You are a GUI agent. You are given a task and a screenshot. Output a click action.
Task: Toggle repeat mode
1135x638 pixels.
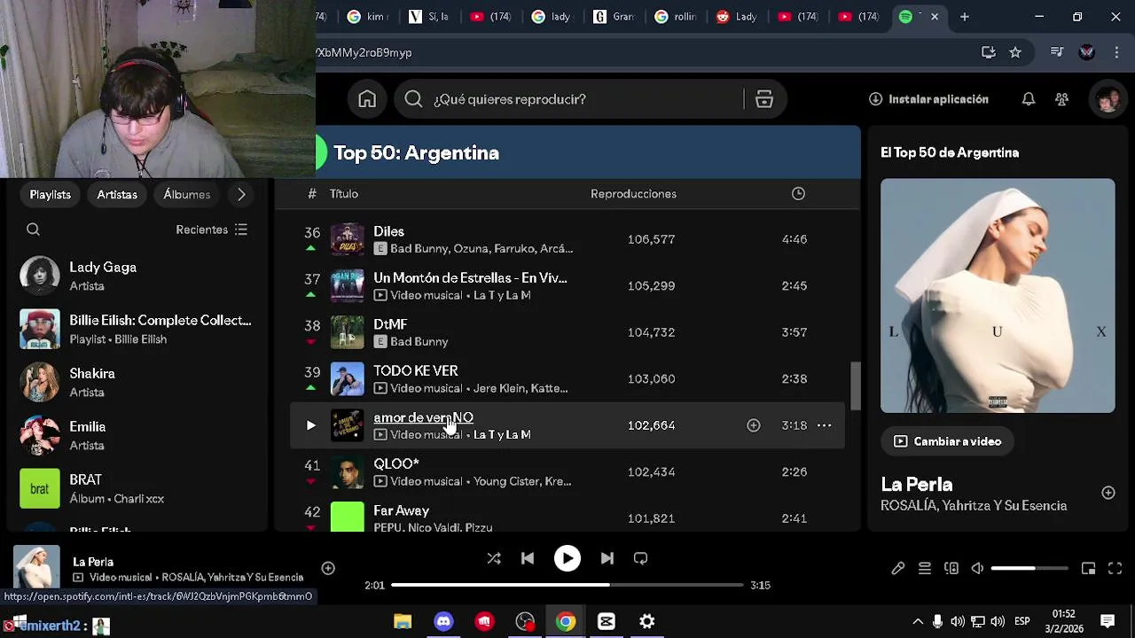640,558
